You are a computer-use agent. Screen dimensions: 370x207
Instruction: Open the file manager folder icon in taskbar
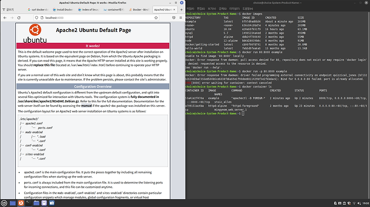pyautogui.click(x=37, y=203)
